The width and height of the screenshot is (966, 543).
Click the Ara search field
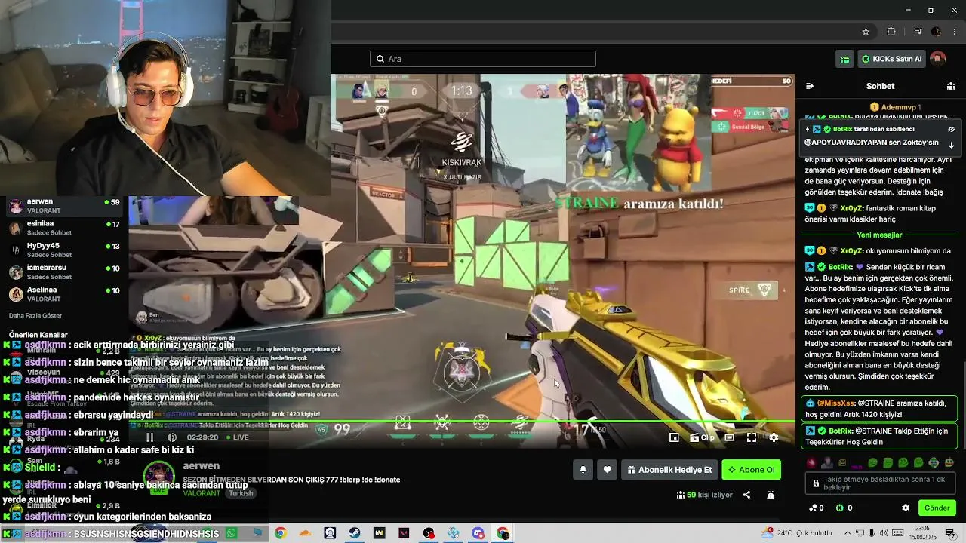point(483,59)
